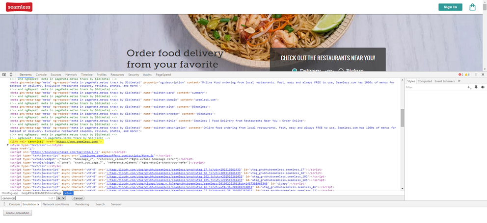The image size is (487, 223).
Task: Cancel the element search
Action: 78,198
